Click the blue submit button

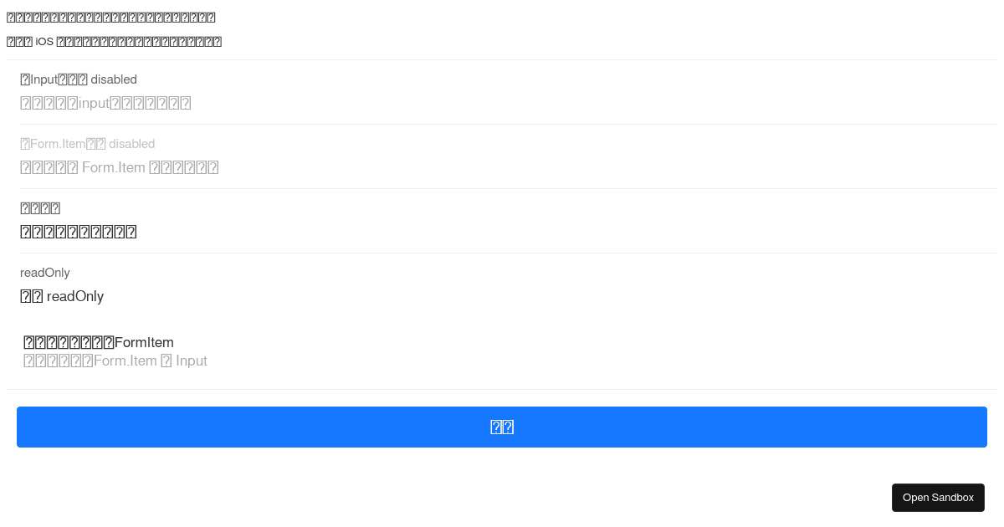coord(502,427)
